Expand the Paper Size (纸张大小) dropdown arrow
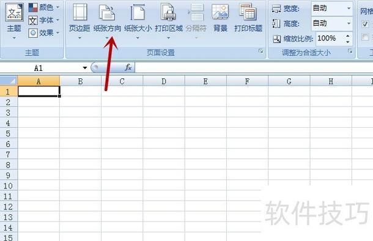The height and width of the screenshot is (241, 373). [138, 38]
